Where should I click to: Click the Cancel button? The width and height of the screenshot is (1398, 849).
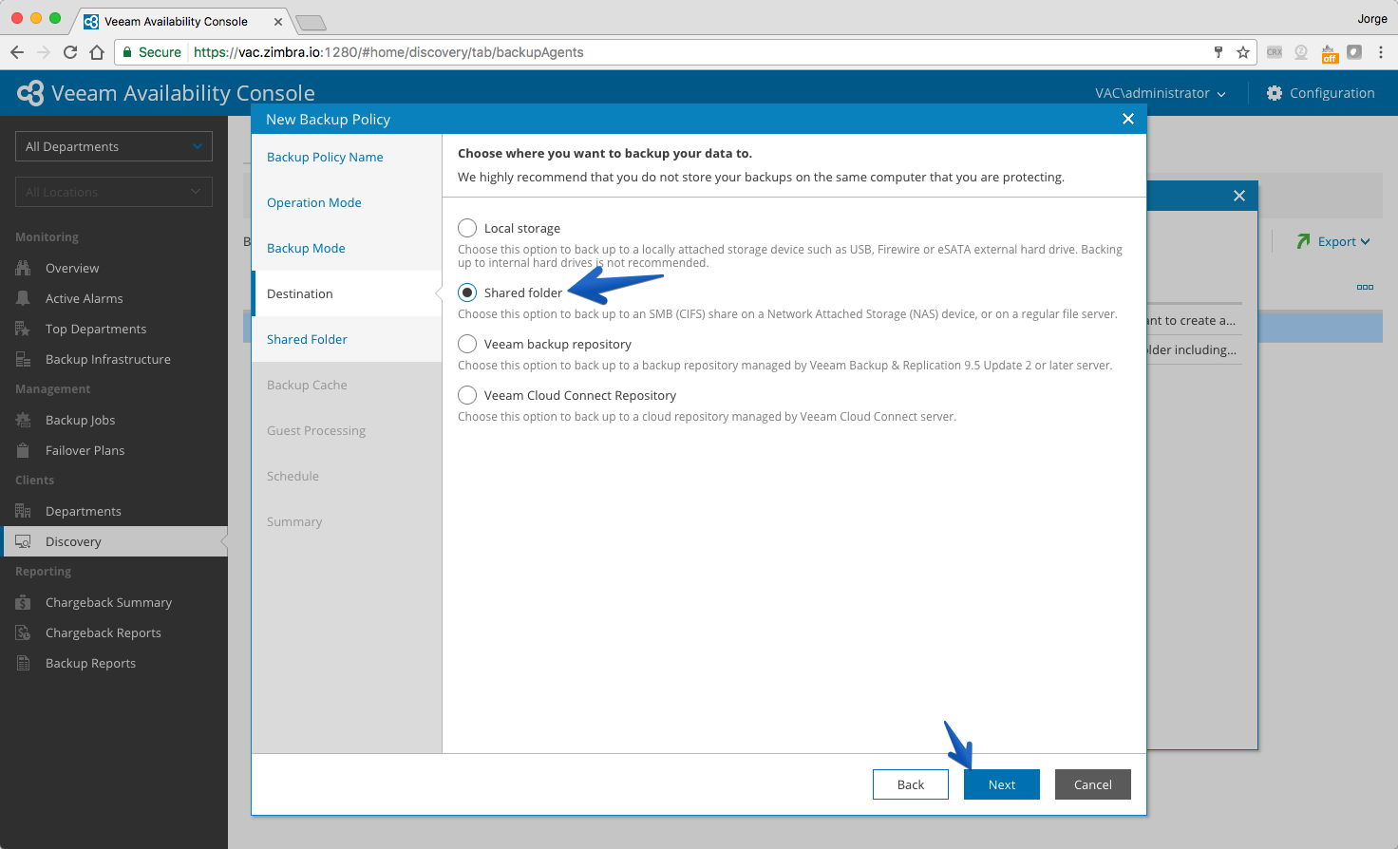point(1093,784)
